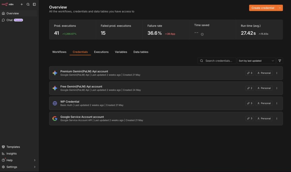The width and height of the screenshot is (291, 172).
Task: Click the link count badge on Premium Gemini row
Action: click(250, 73)
